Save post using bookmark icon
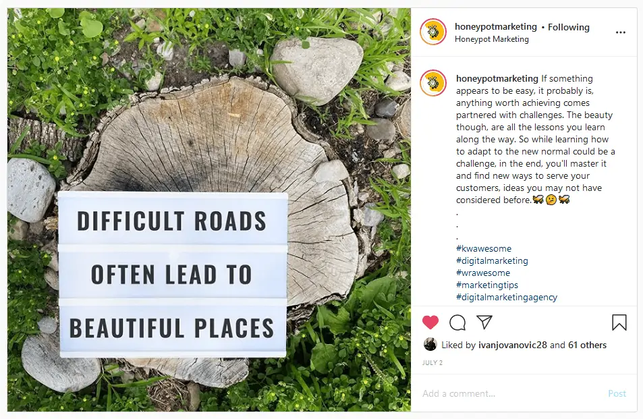Viewport: 643px width, 419px height. click(x=619, y=323)
